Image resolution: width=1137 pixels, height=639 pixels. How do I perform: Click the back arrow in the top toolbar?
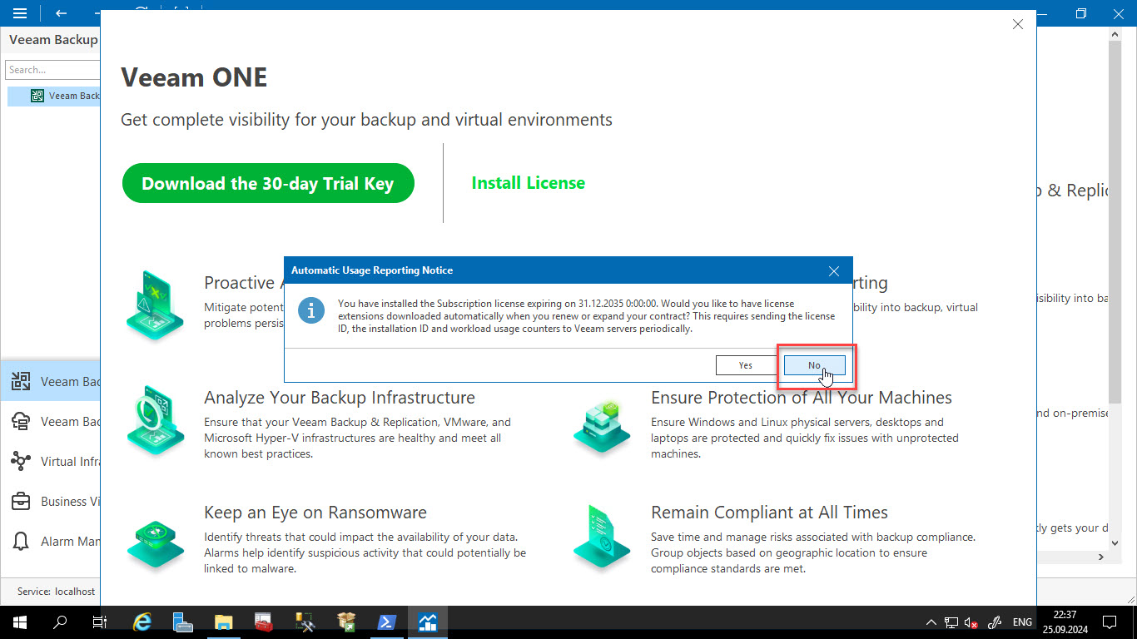(x=61, y=13)
